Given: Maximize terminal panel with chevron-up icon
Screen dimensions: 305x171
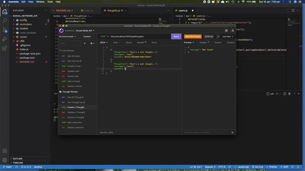Looking at the screenshot, I should (x=295, y=94).
